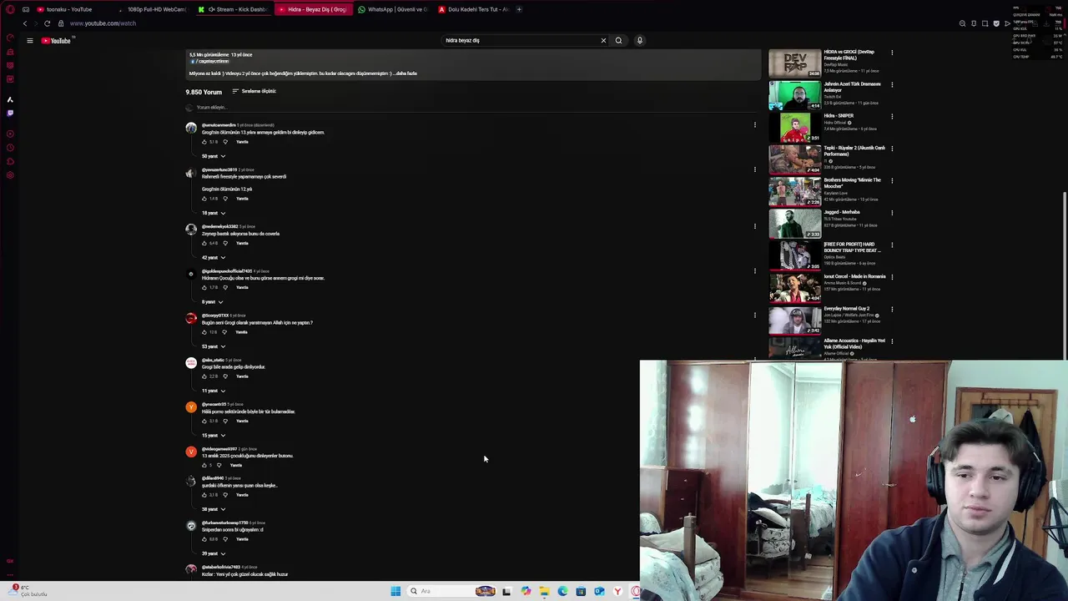Open the 'DevRap' freestyle video thumbnail

(x=794, y=63)
